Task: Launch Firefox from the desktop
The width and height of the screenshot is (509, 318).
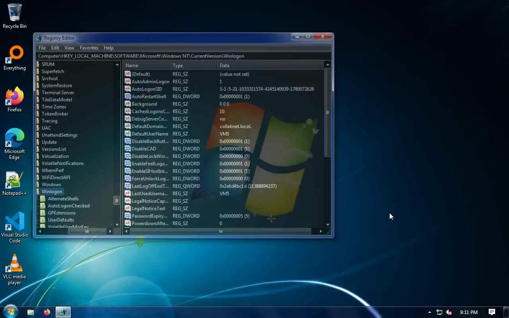Action: 15,99
